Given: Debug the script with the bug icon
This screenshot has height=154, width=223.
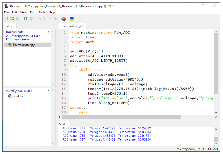Looking at the screenshot, I should pos(31,19).
